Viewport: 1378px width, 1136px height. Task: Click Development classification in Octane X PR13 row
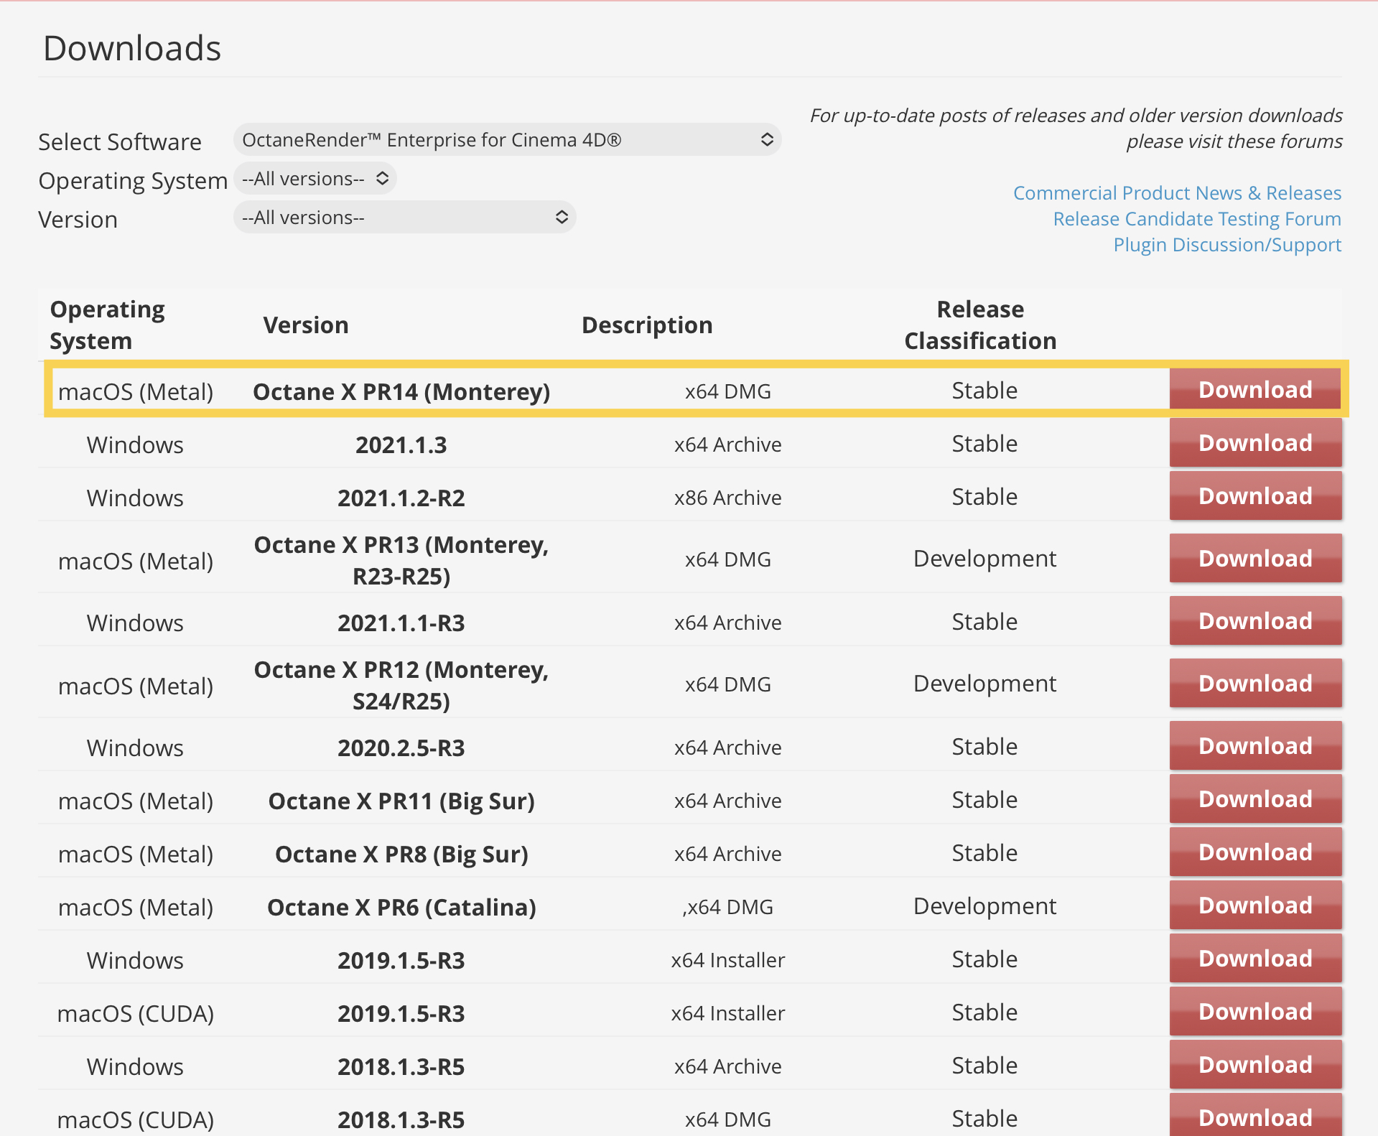[984, 558]
